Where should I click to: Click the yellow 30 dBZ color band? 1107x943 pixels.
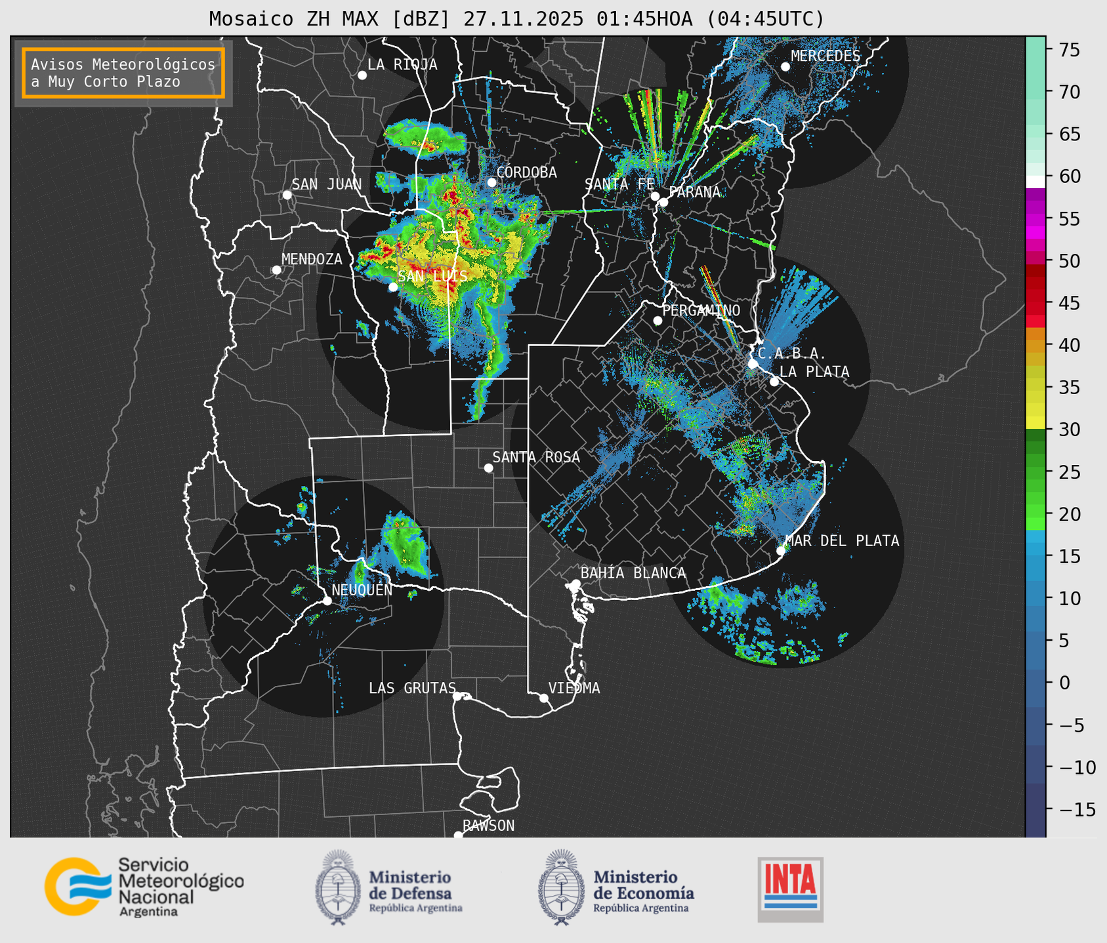pyautogui.click(x=1035, y=423)
